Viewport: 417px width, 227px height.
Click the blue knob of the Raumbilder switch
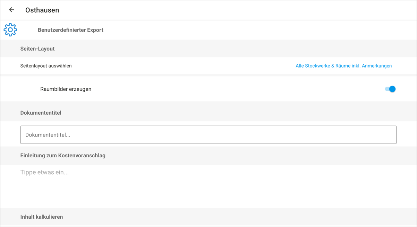392,89
